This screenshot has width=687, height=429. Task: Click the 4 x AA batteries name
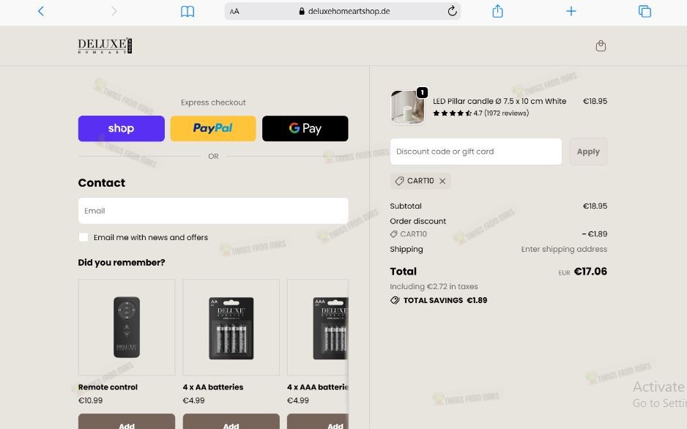click(x=213, y=387)
